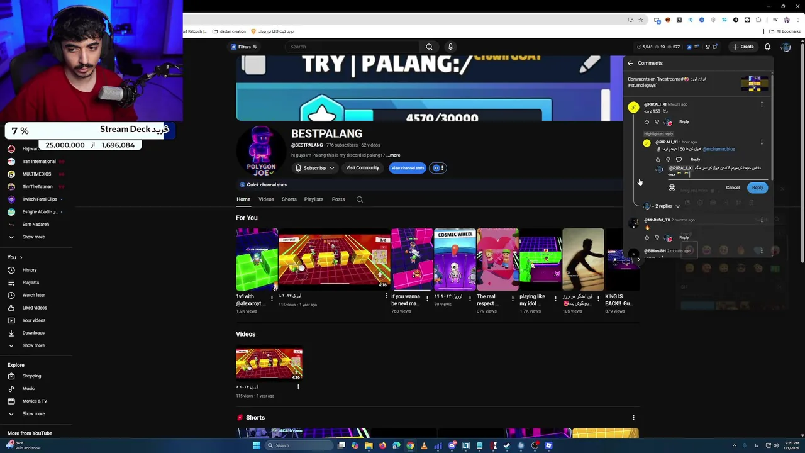Viewport: 805px width, 453px height.
Task: Submit comment with blue Reply button
Action: click(x=757, y=187)
